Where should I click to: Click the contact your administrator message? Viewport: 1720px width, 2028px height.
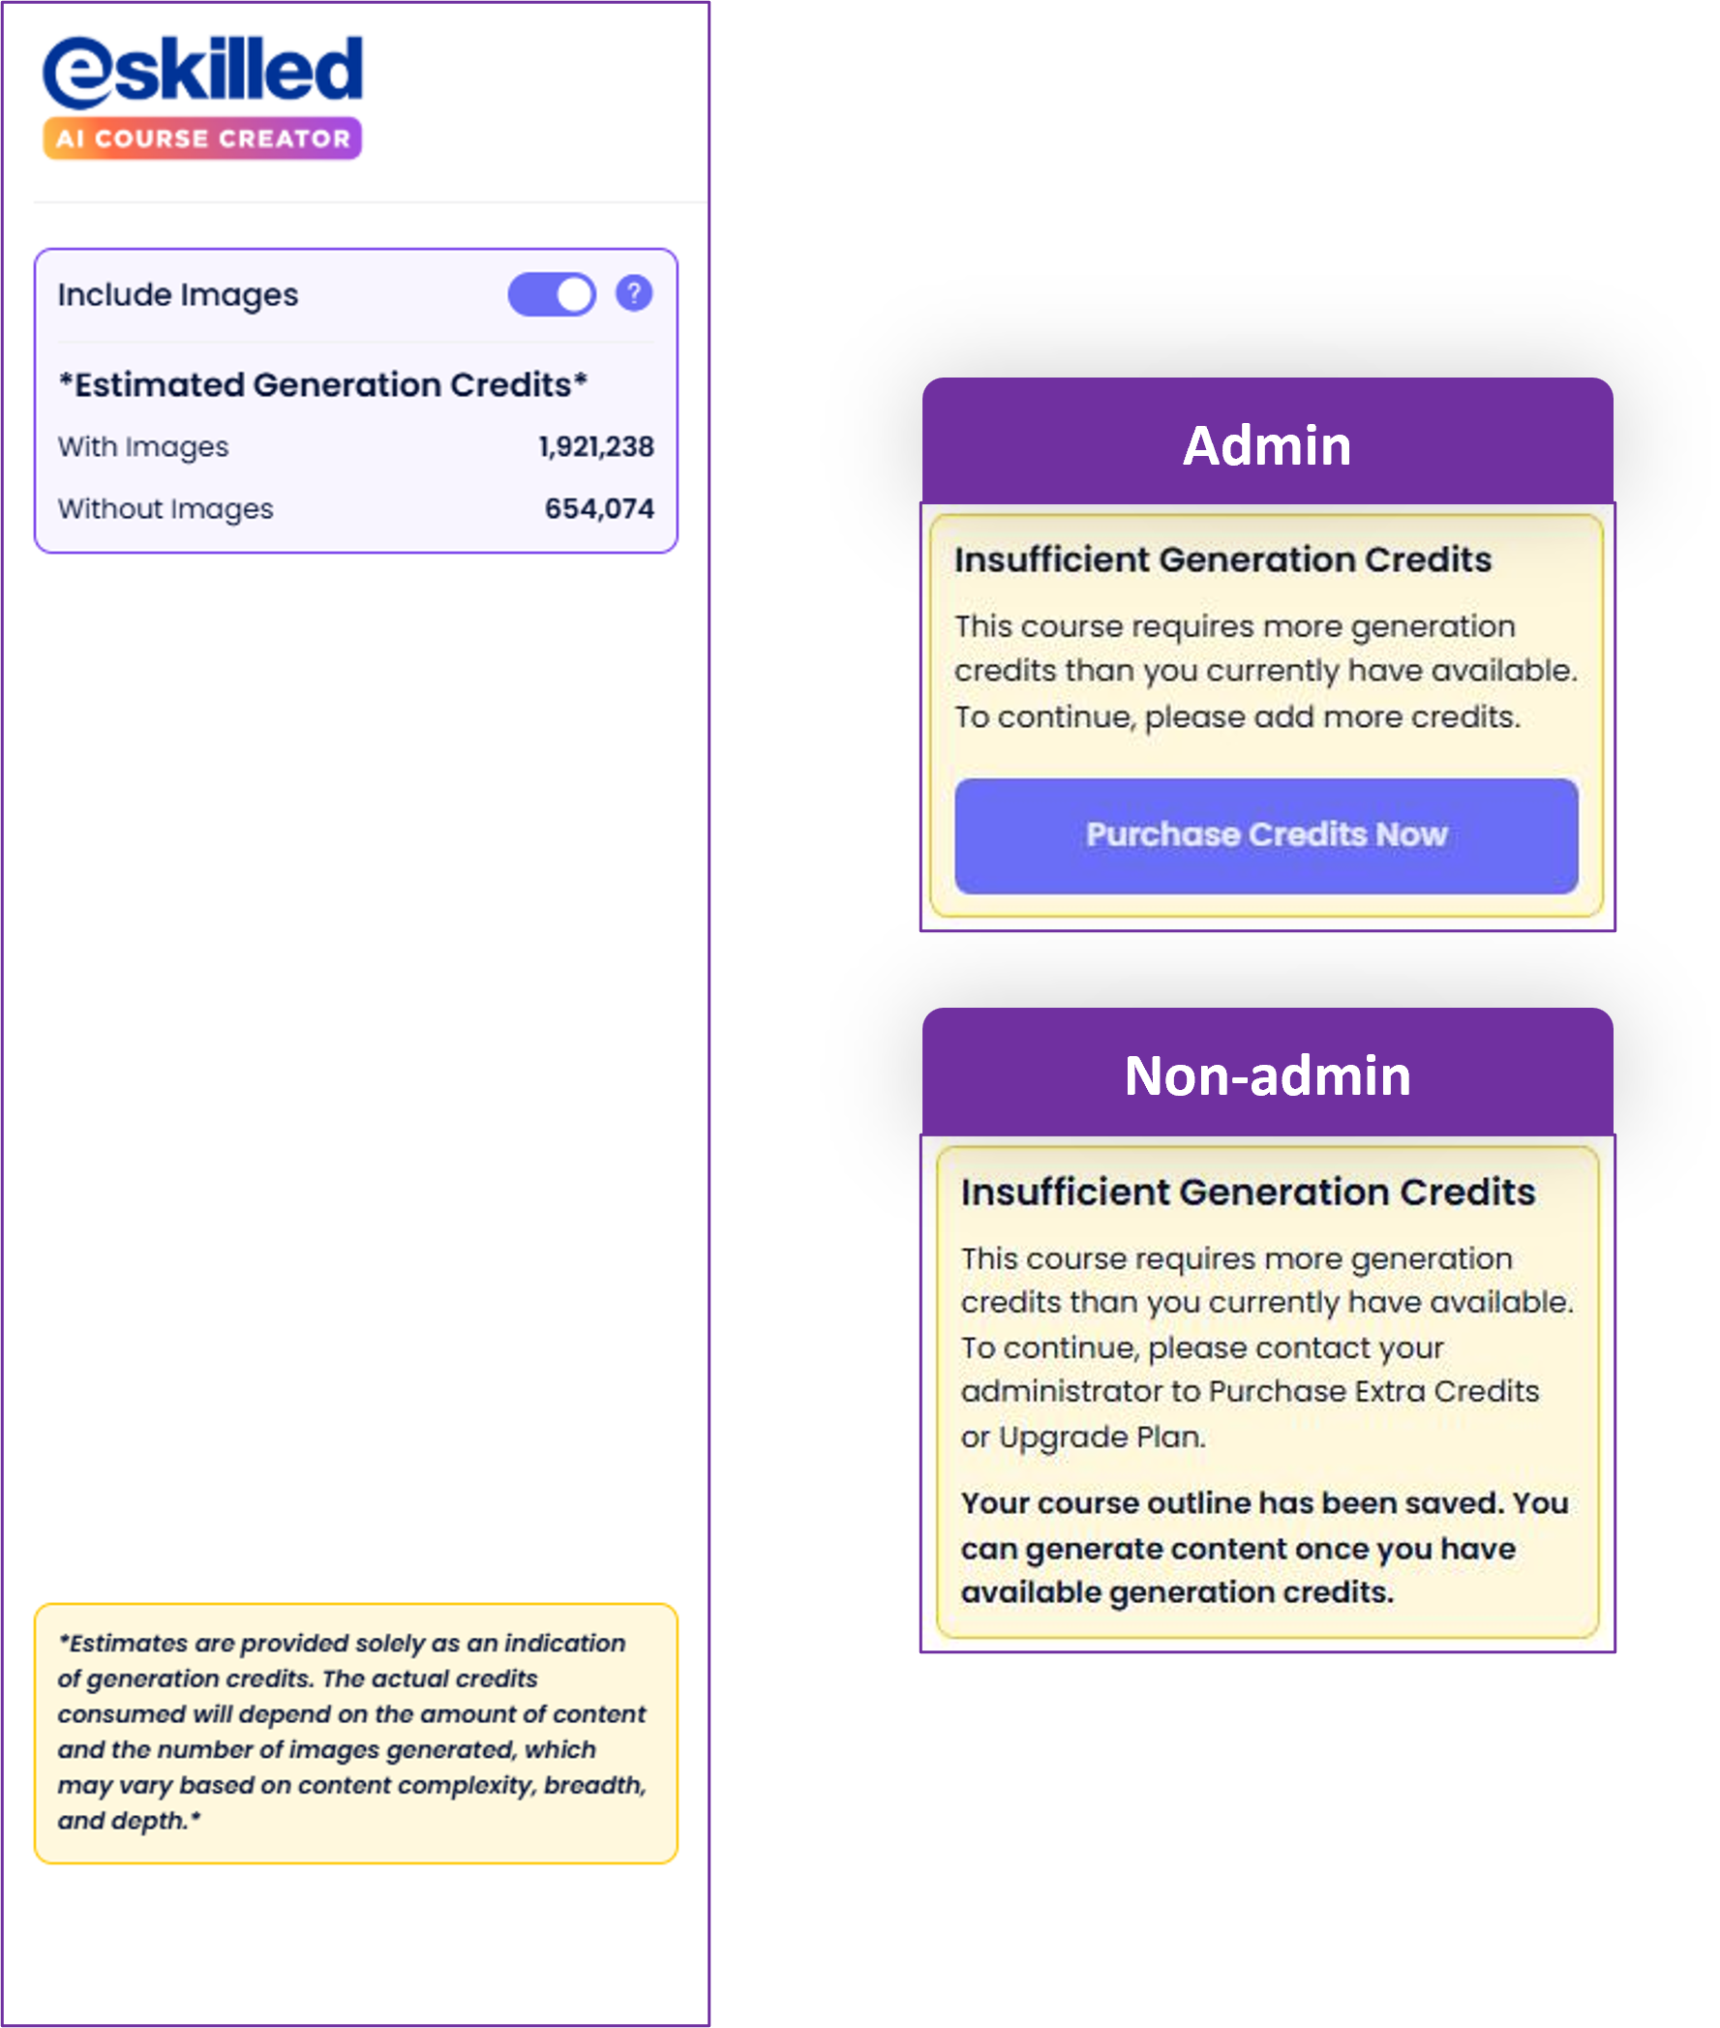point(1267,1347)
